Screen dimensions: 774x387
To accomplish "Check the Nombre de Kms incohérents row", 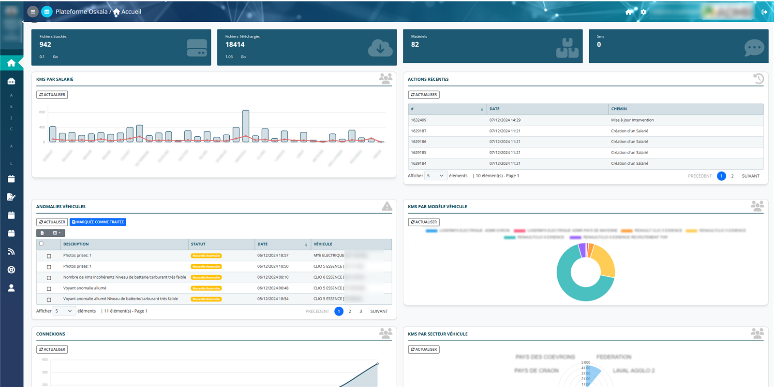I will pyautogui.click(x=49, y=278).
